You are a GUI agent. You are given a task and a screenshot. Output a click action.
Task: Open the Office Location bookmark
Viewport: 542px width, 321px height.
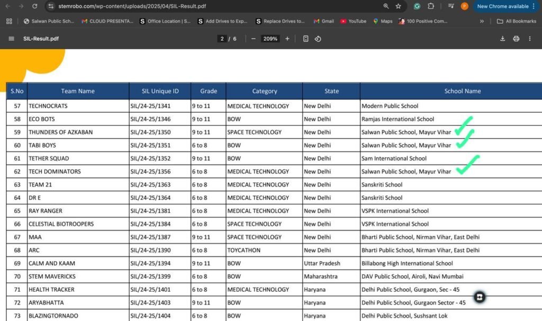(x=165, y=21)
